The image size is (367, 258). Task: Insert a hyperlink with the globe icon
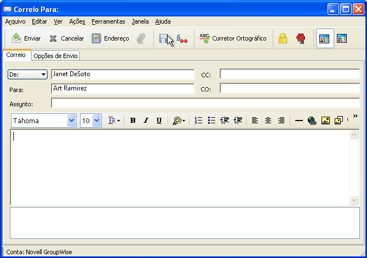pyautogui.click(x=312, y=121)
